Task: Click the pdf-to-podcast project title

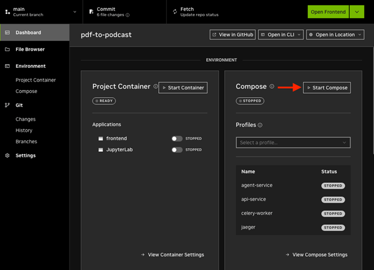Action: pos(106,35)
